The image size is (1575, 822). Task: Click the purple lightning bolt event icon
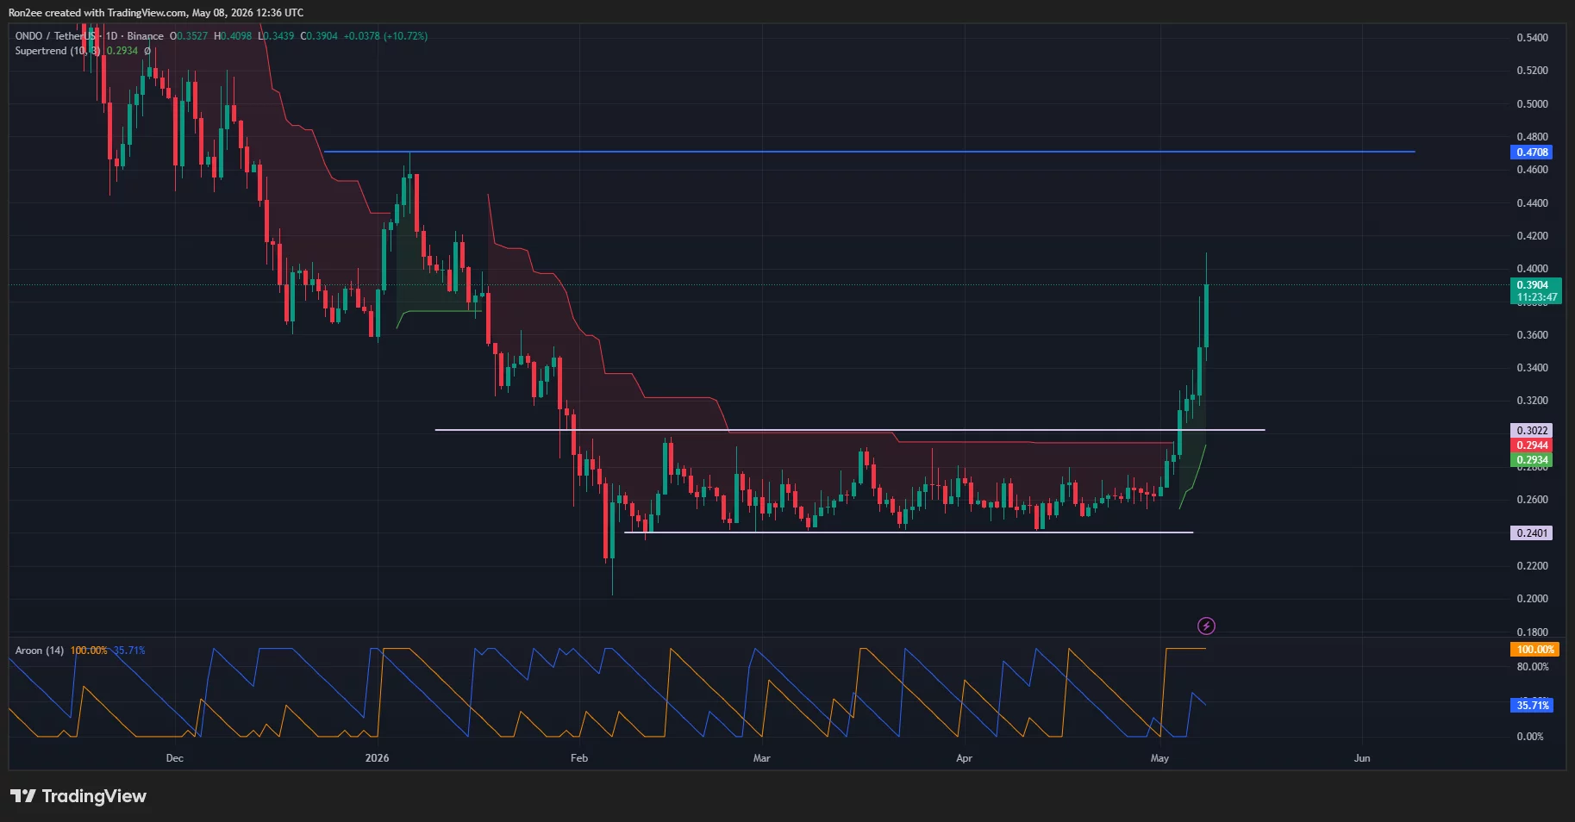tap(1206, 626)
